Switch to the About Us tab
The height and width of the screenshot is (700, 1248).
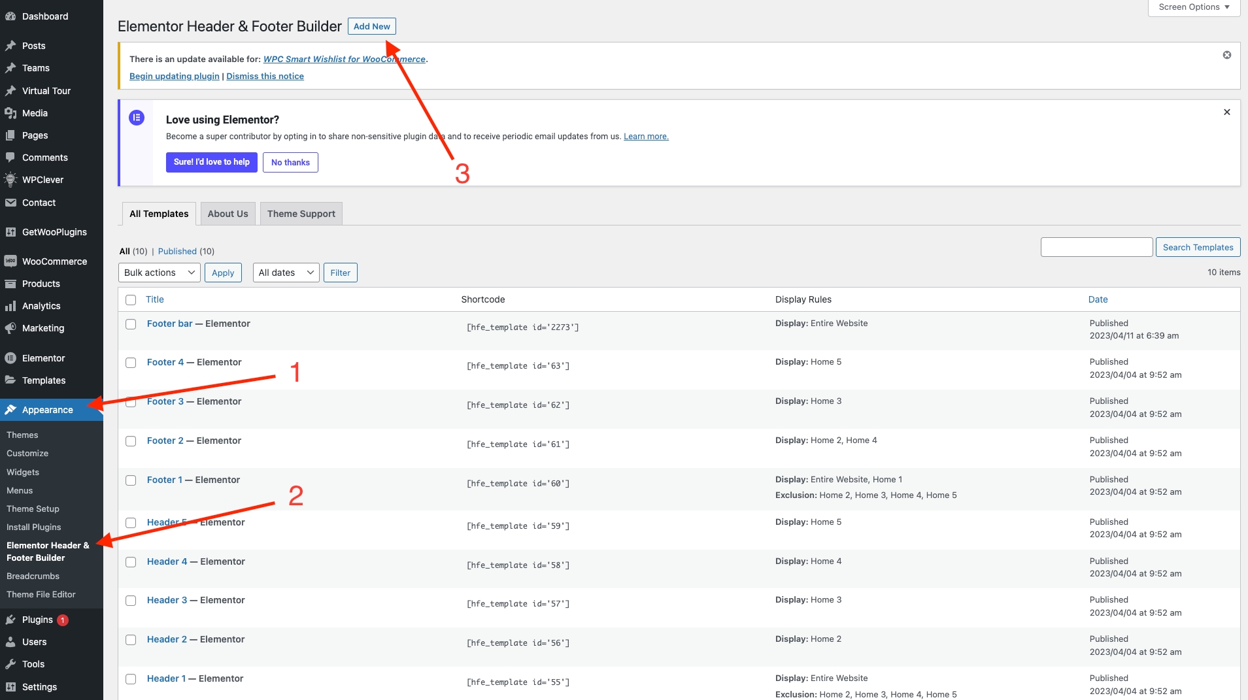click(x=228, y=214)
